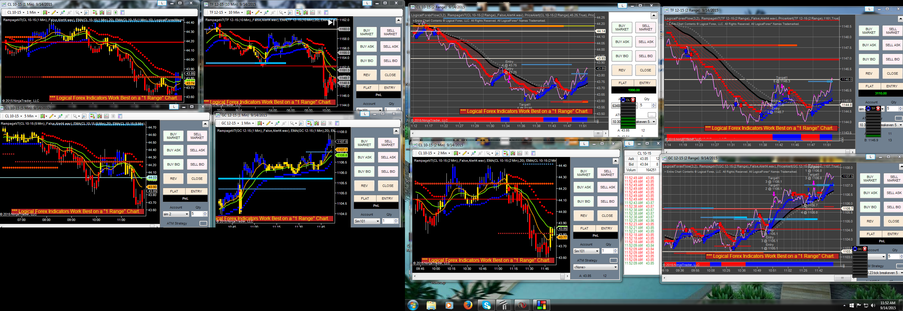Viewport: 903px width, 311px height.
Task: Click FLAT in CL 2 Min window
Action: pyautogui.click(x=584, y=228)
